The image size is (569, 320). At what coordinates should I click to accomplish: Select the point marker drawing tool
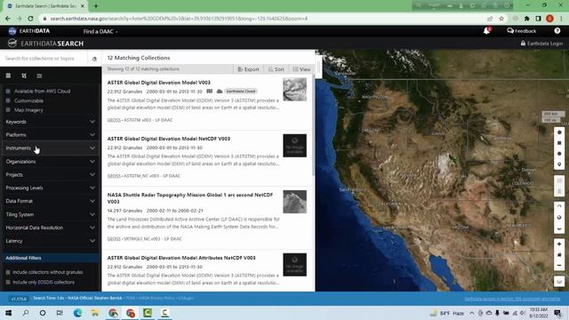click(559, 164)
